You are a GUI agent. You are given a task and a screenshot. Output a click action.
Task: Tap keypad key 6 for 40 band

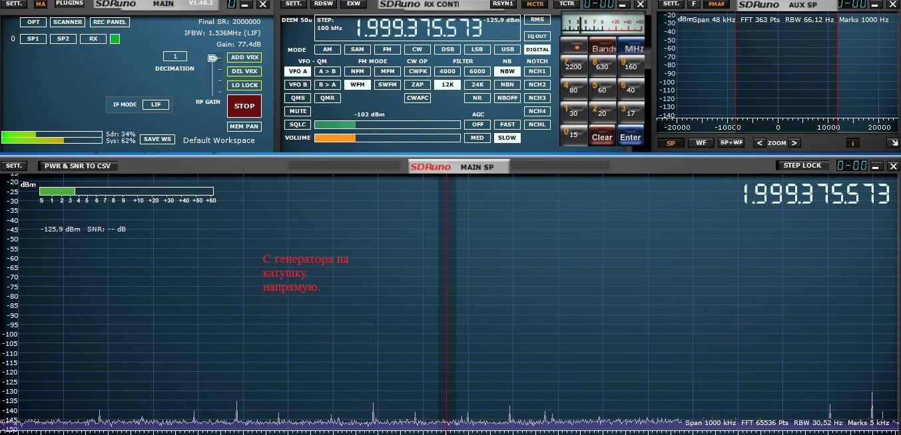pyautogui.click(x=630, y=89)
